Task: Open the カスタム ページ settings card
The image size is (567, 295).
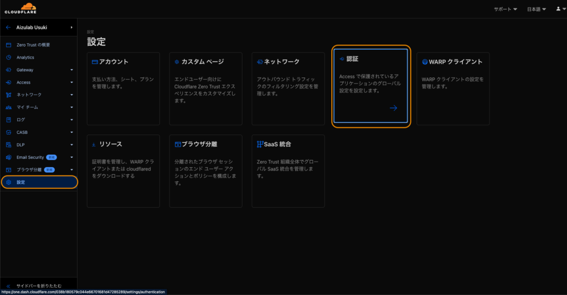Action: point(206,89)
